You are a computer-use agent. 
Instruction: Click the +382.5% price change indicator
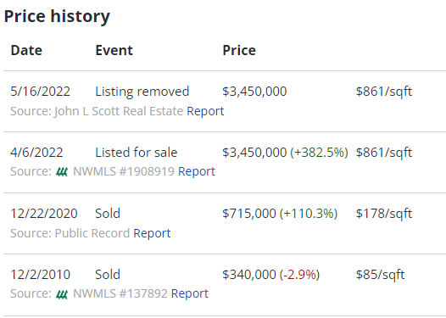(319, 153)
